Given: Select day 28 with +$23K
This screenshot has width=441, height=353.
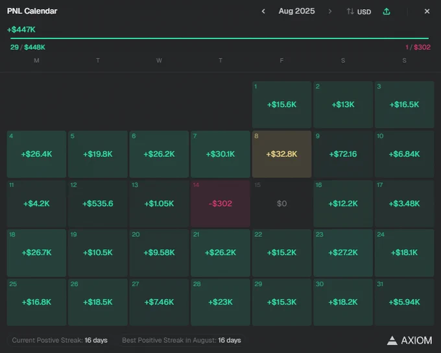Looking at the screenshot, I should 220,302.
